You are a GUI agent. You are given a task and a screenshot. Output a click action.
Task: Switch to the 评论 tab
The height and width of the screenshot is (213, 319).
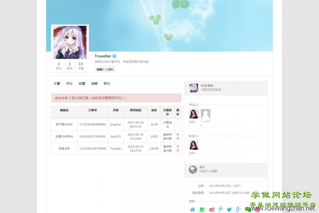click(69, 84)
